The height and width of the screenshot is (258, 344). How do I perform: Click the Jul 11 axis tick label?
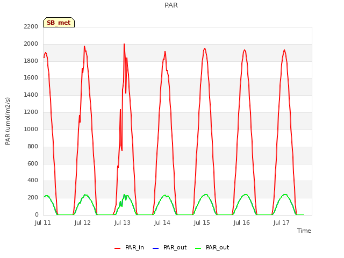coord(43,223)
